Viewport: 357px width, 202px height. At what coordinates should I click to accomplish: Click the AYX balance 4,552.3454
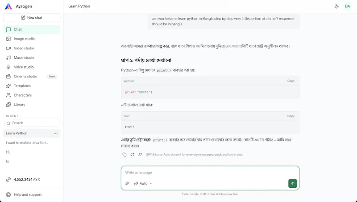27,179
